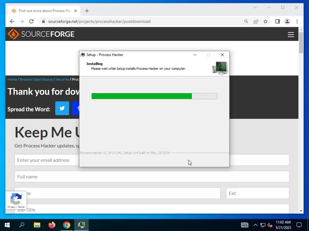Open Chrome side panel

[278, 21]
